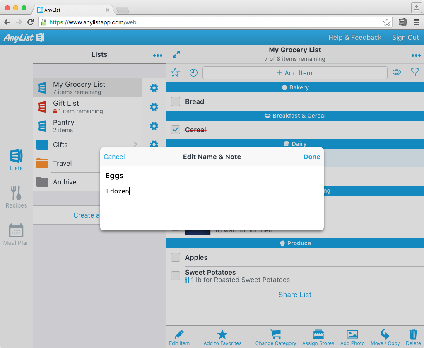424x348 pixels.
Task: Click Add to Favorites star icon
Action: point(222,334)
